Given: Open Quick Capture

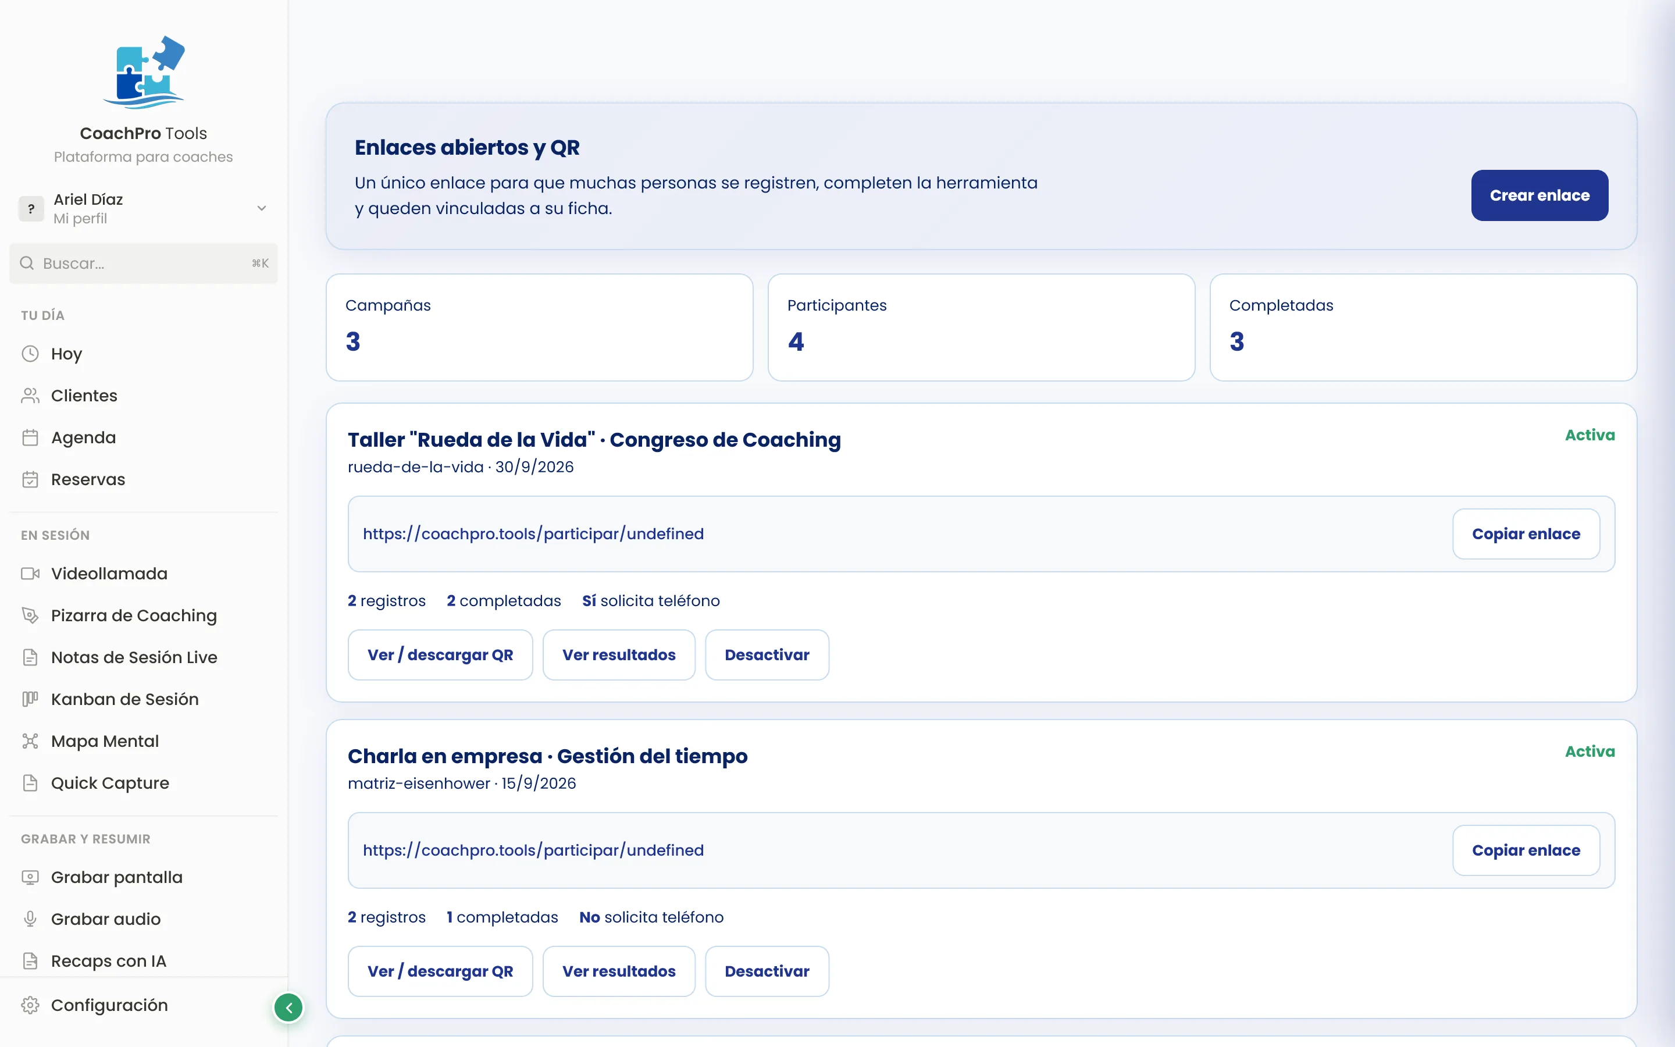Looking at the screenshot, I should pyautogui.click(x=143, y=782).
